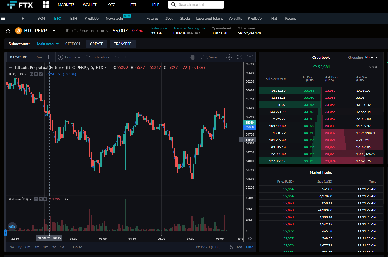This screenshot has height=257, width=388.
Task: Disable auto price scaling
Action: tap(249, 247)
